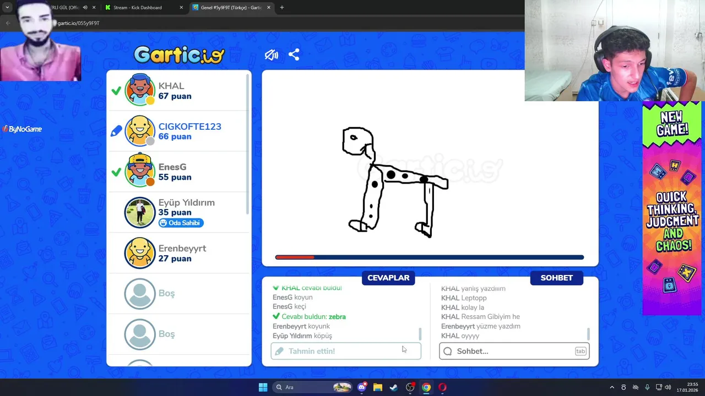Open Google Chrome from the taskbar
Screen dimensions: 705x396
coord(426,387)
